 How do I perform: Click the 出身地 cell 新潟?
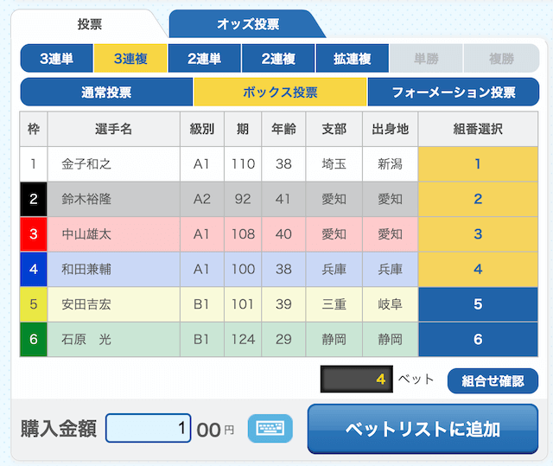390,164
